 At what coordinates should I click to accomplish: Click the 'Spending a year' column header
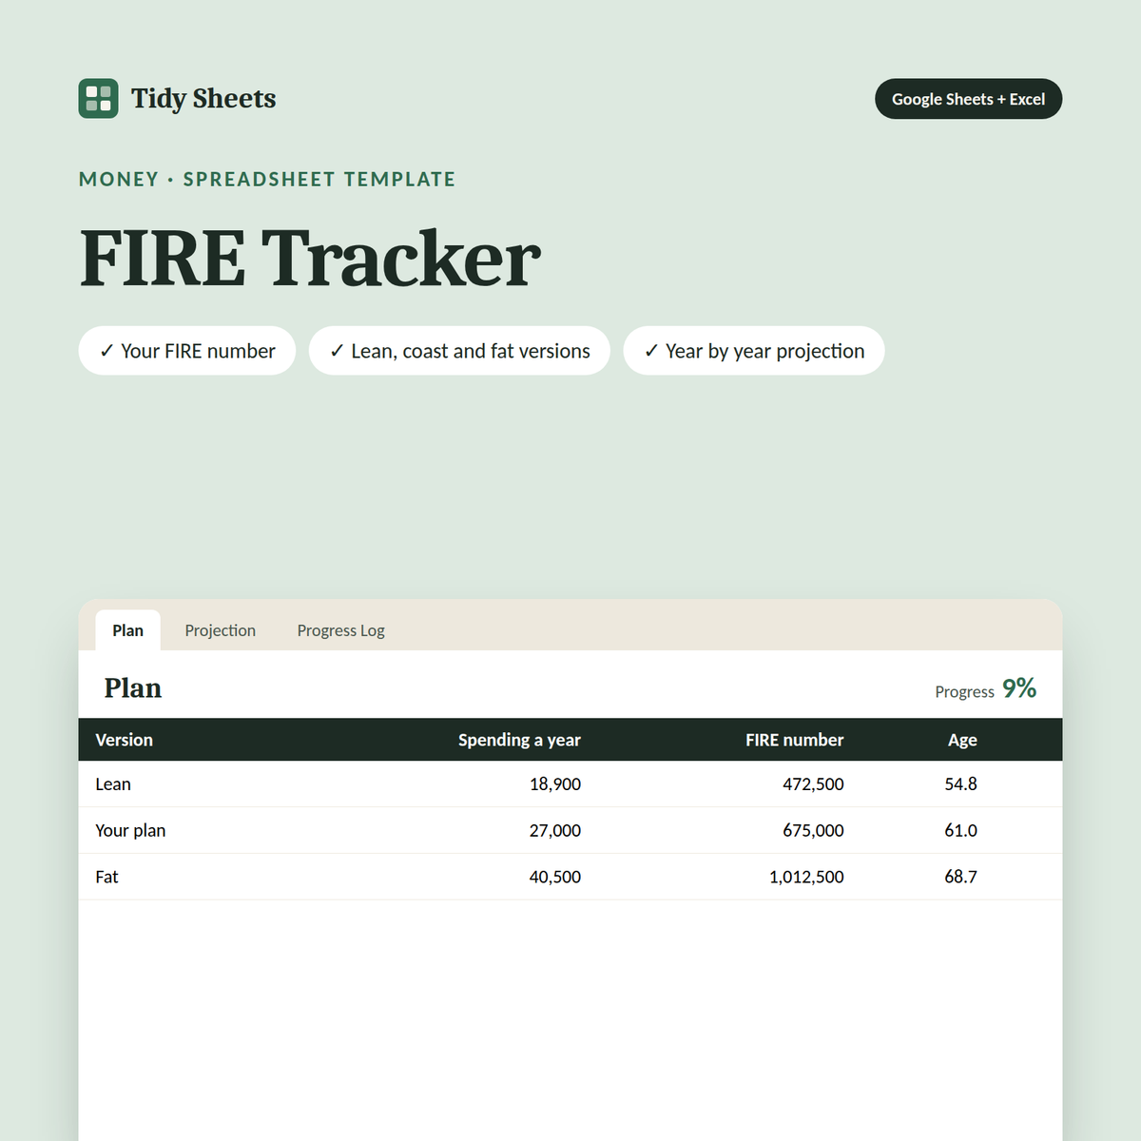pos(519,740)
